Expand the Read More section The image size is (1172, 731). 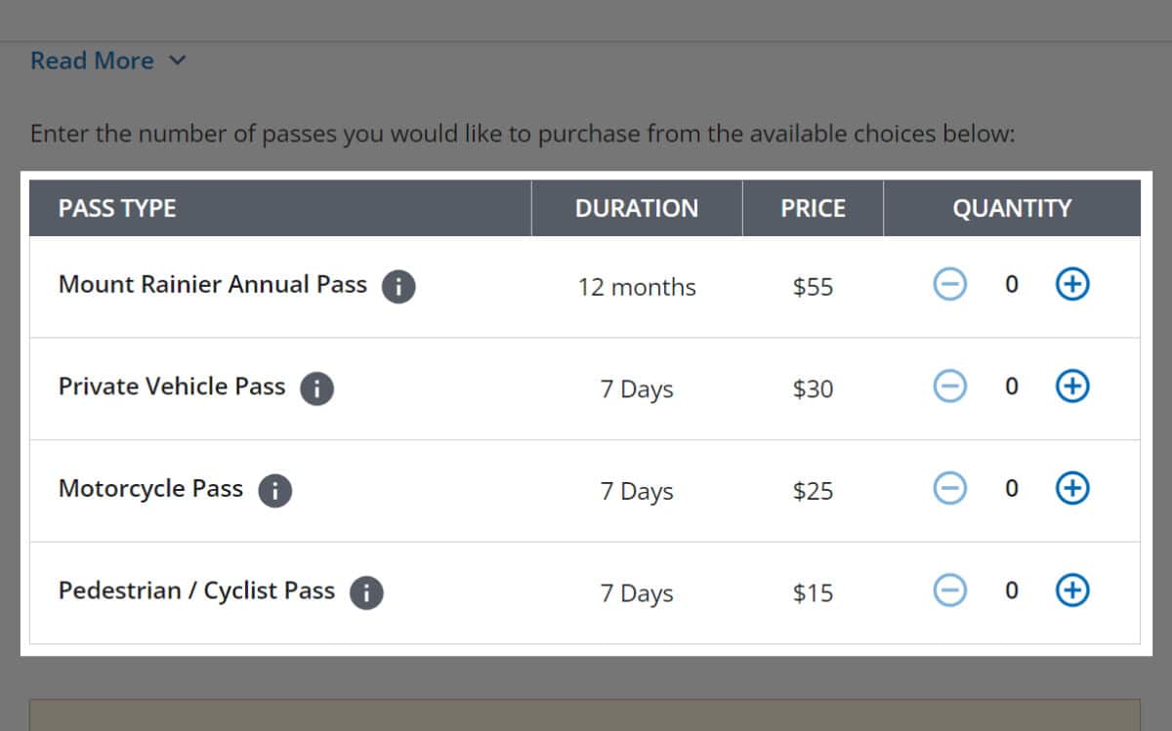tap(107, 61)
